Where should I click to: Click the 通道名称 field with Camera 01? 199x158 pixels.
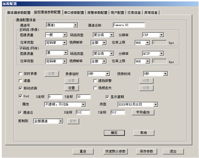pyautogui.click(x=129, y=25)
